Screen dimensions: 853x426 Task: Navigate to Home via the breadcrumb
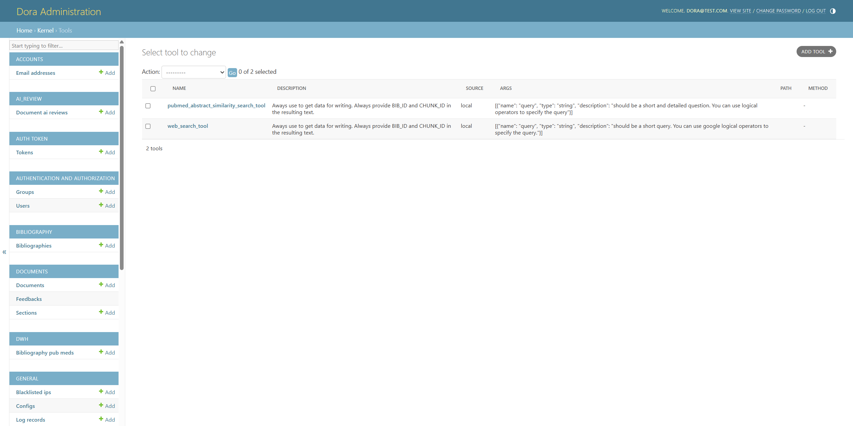pyautogui.click(x=24, y=30)
